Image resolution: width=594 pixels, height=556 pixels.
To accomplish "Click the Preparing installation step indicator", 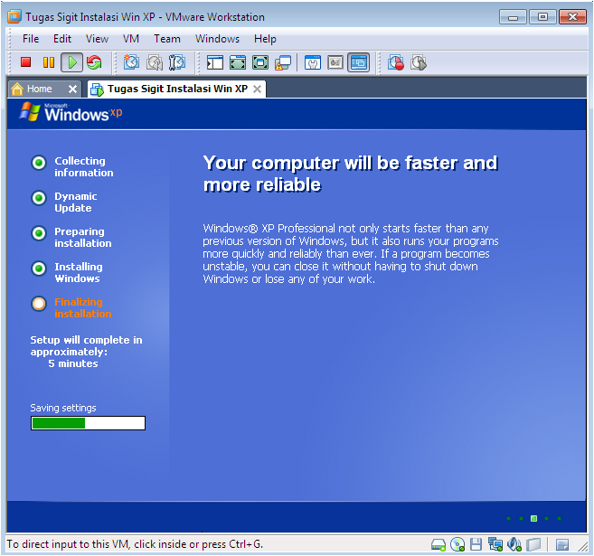I will point(39,233).
